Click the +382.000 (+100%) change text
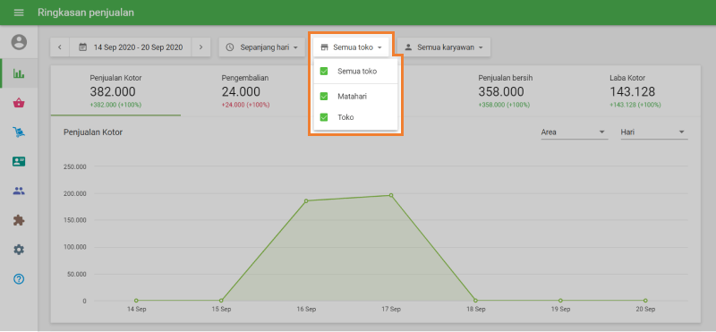The height and width of the screenshot is (332, 716). (x=115, y=105)
